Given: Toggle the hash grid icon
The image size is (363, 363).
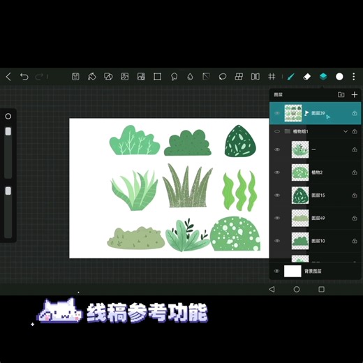Looking at the screenshot, I should (x=272, y=77).
